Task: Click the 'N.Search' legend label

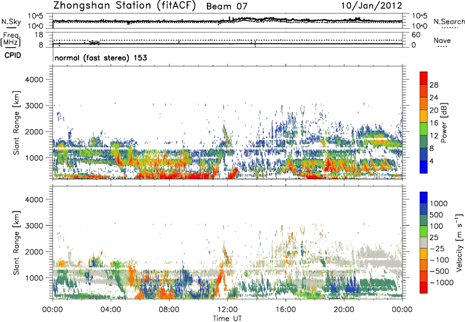Action: pos(449,22)
